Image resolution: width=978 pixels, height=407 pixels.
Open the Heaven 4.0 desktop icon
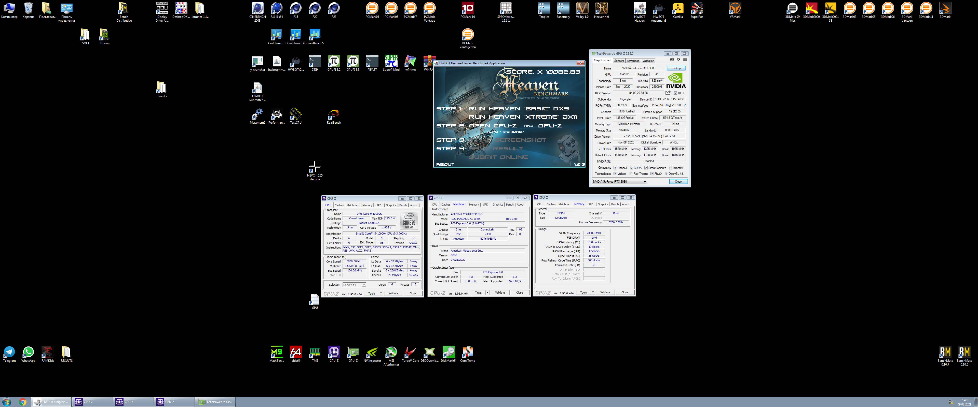coord(601,10)
